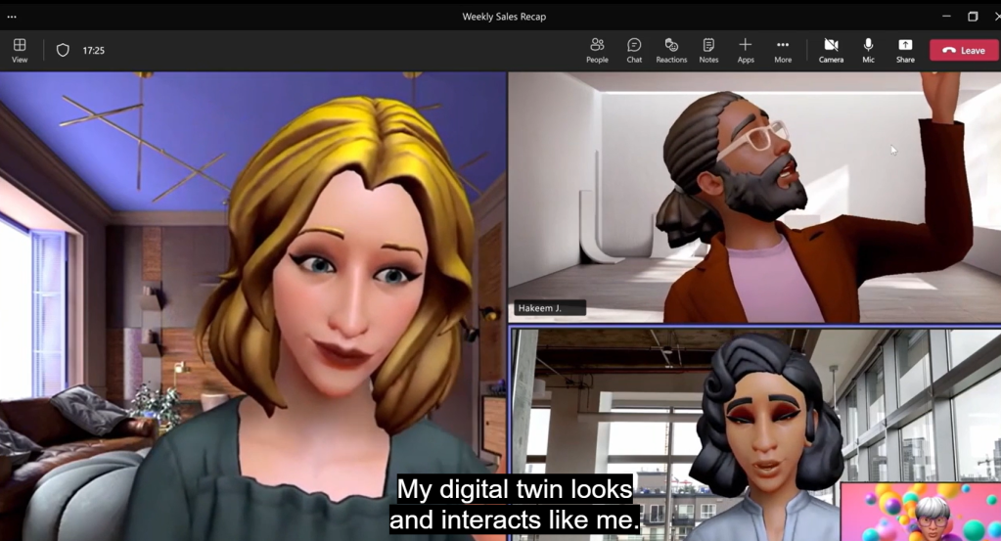The height and width of the screenshot is (541, 1001).
Task: Open the ellipsis menu in title bar
Action: pyautogui.click(x=12, y=17)
